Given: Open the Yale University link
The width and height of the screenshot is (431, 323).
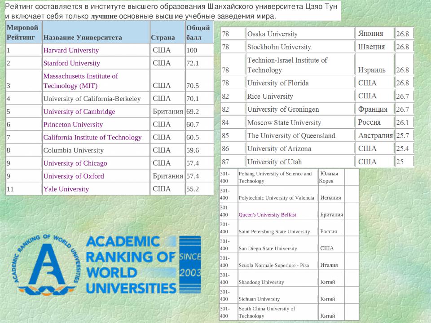Looking at the screenshot, I should click(x=66, y=189).
